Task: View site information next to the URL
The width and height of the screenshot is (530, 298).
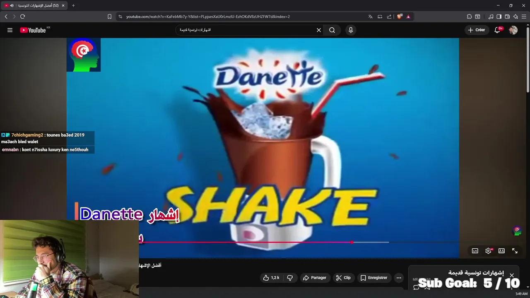Action: (120, 17)
